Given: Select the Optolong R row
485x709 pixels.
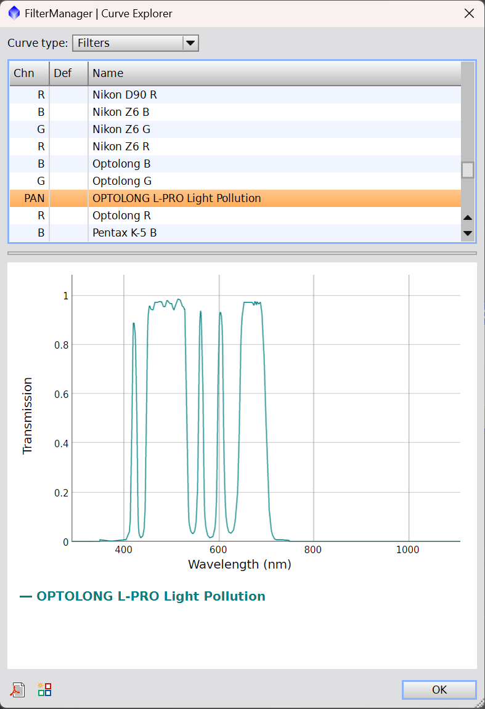Looking at the screenshot, I should click(235, 215).
